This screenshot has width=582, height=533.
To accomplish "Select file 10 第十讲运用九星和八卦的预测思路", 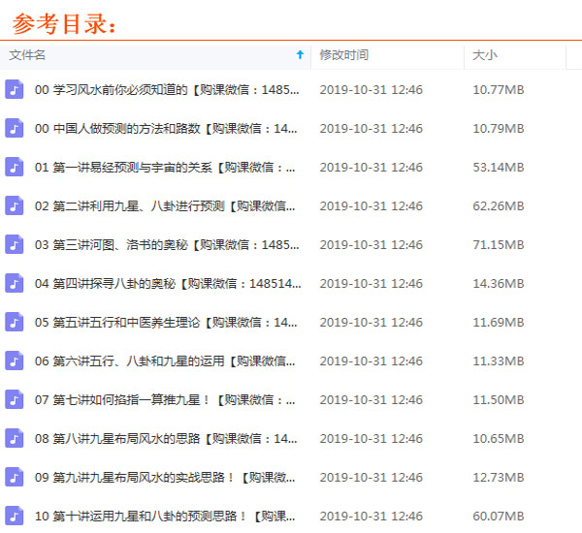I will click(x=167, y=516).
